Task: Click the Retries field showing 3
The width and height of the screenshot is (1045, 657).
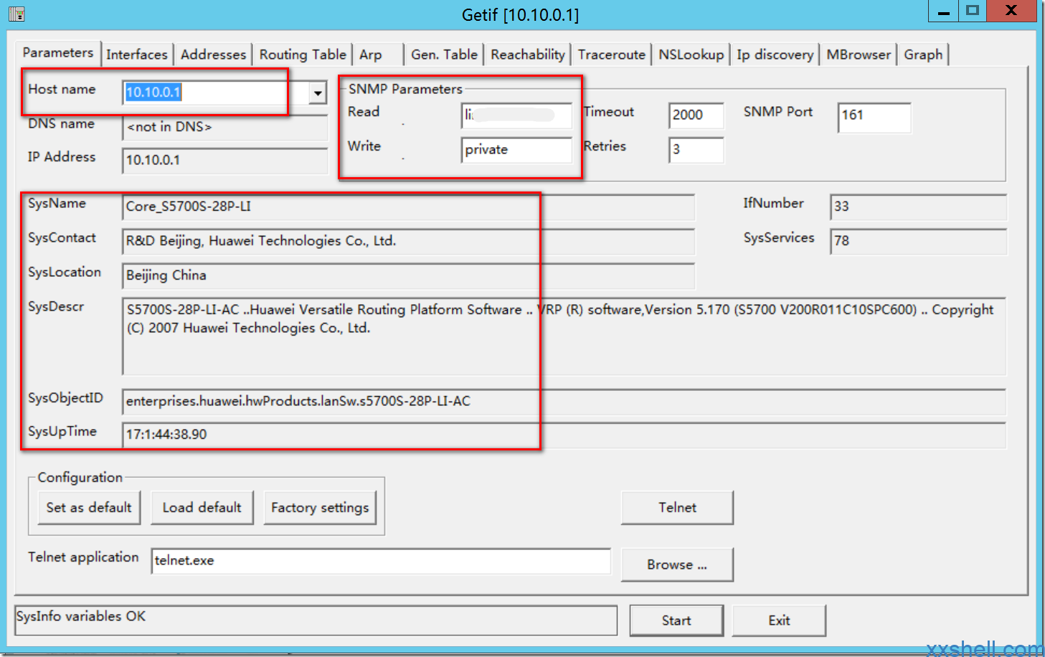Action: click(696, 149)
